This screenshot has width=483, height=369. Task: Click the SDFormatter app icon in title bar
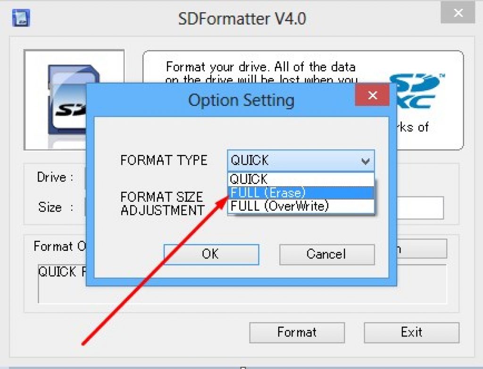20,18
